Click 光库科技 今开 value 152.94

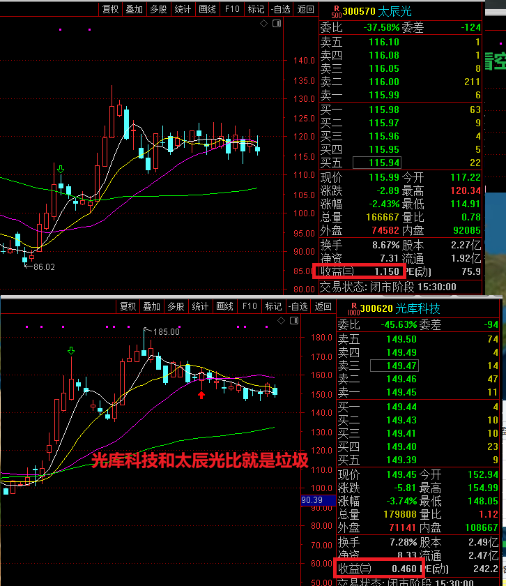pos(483,475)
